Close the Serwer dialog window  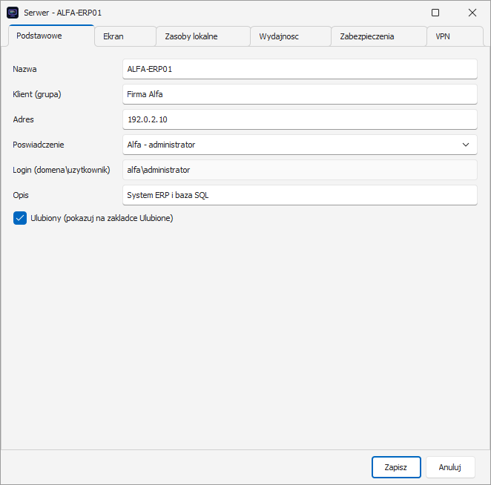click(x=472, y=13)
